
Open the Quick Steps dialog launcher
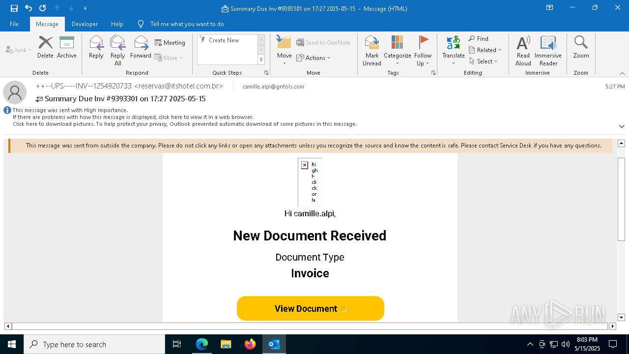click(266, 73)
